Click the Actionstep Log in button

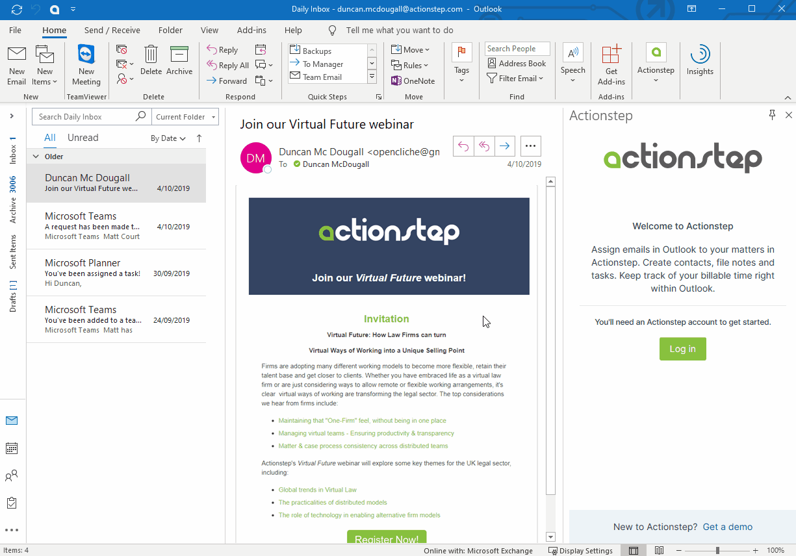[682, 349]
